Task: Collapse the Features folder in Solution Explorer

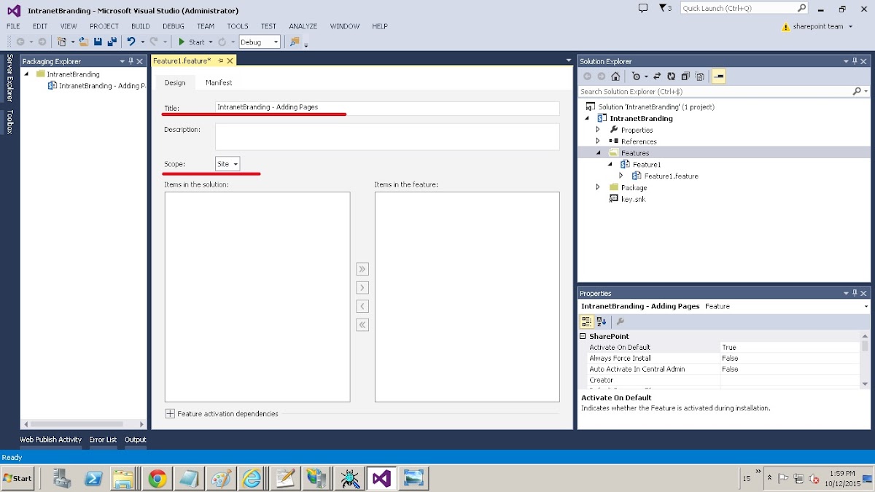Action: pos(598,153)
